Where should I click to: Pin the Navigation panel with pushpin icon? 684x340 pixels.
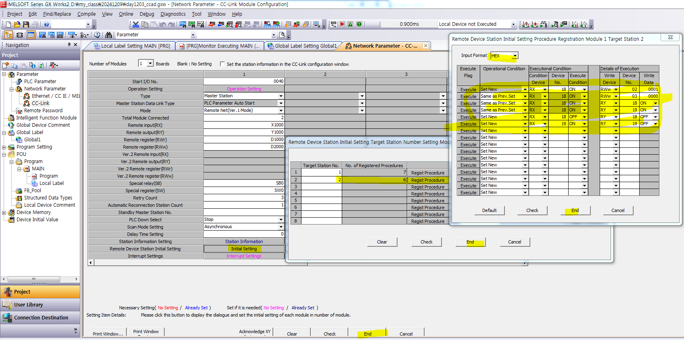pyautogui.click(x=69, y=45)
